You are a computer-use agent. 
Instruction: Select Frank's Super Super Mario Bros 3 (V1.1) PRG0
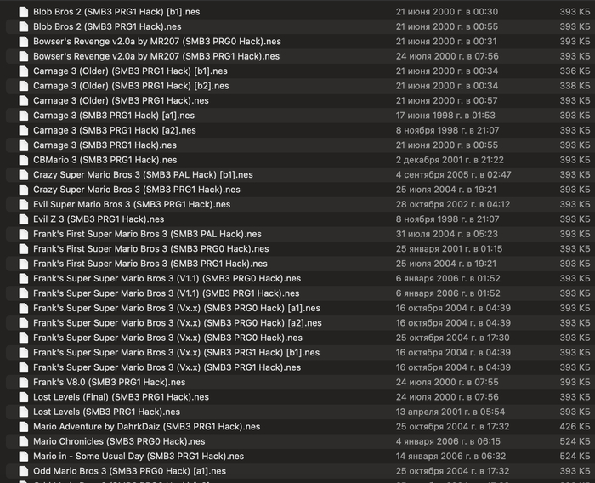pos(300,278)
